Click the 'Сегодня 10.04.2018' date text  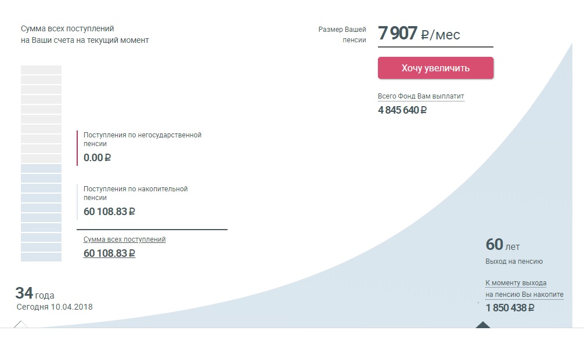click(55, 307)
